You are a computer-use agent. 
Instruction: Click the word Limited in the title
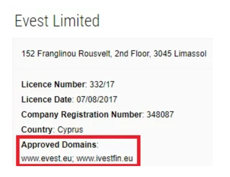(x=76, y=21)
